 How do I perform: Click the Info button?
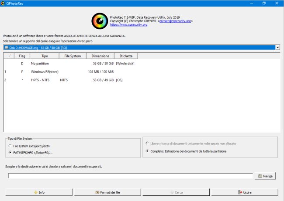[39, 192]
